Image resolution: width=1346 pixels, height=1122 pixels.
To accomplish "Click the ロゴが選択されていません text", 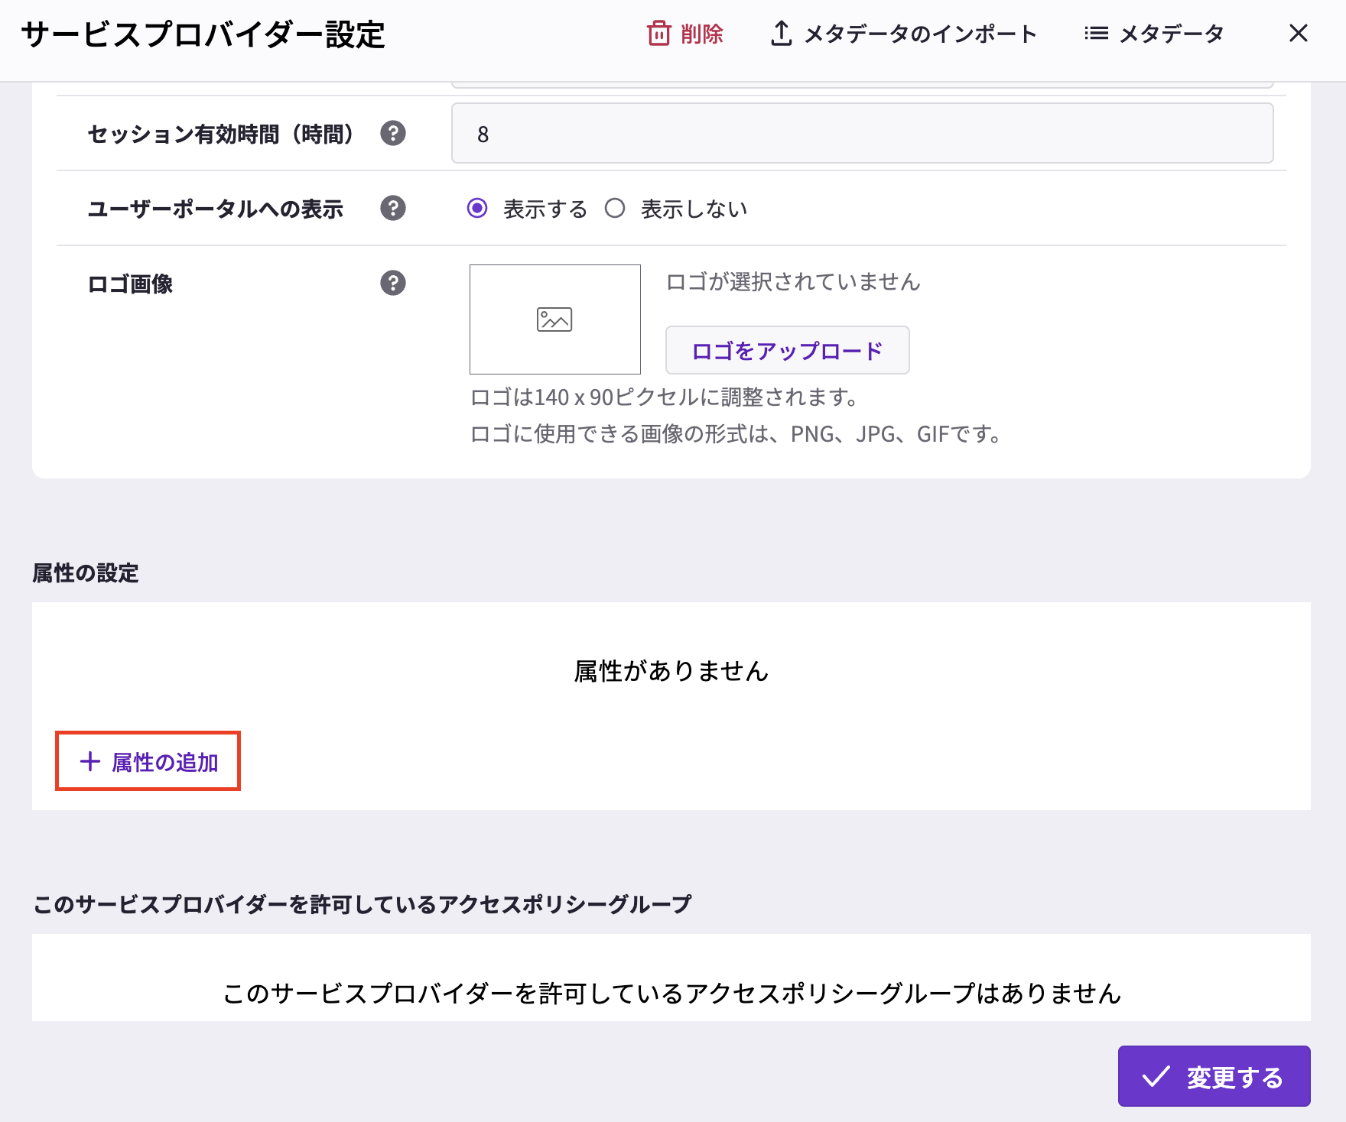I will (x=793, y=281).
